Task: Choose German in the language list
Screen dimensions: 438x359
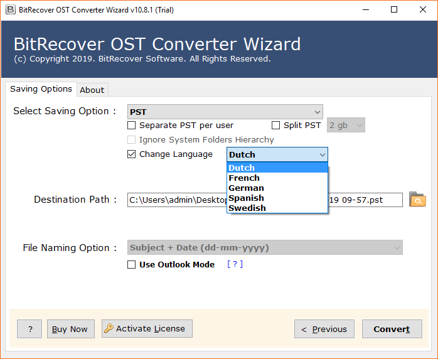Action: [x=277, y=188]
